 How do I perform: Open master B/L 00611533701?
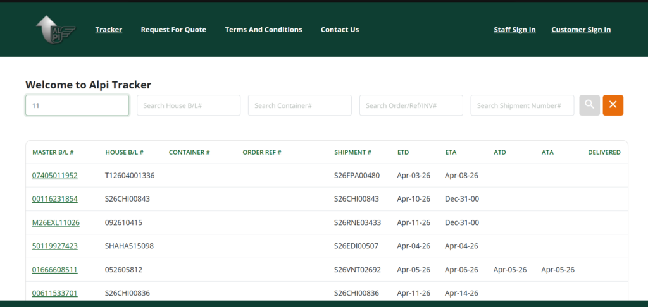[x=55, y=293]
